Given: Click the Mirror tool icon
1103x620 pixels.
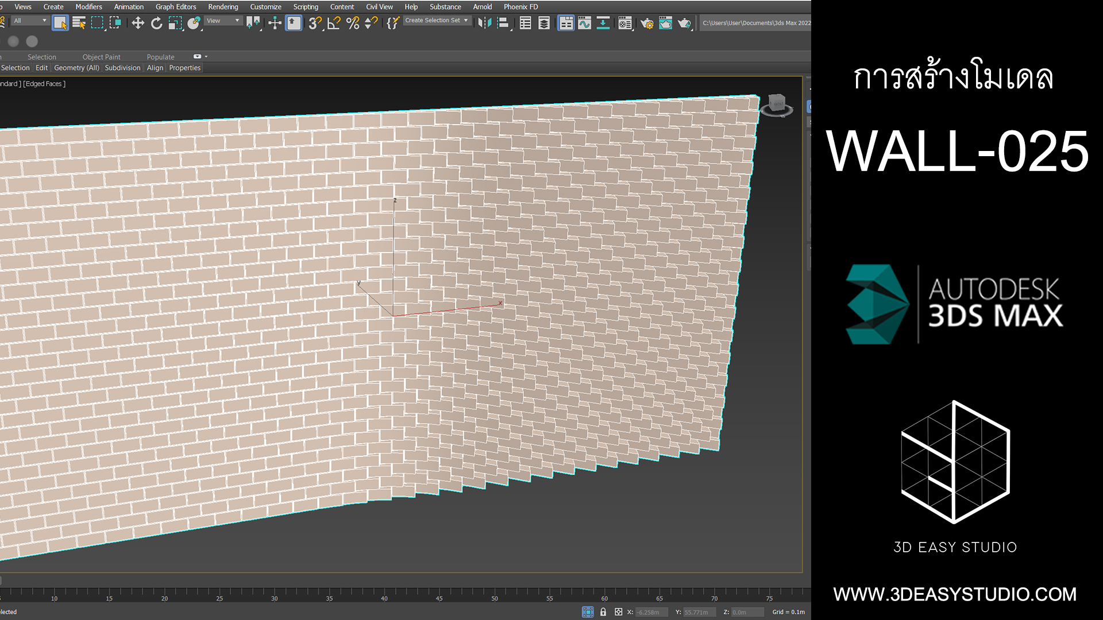Looking at the screenshot, I should point(484,23).
